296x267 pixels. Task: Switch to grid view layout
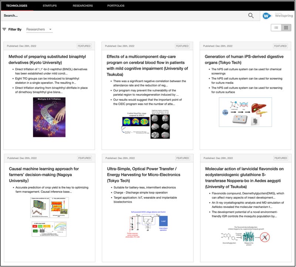point(286,28)
